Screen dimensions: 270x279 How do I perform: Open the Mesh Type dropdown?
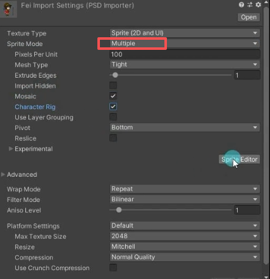coord(185,64)
